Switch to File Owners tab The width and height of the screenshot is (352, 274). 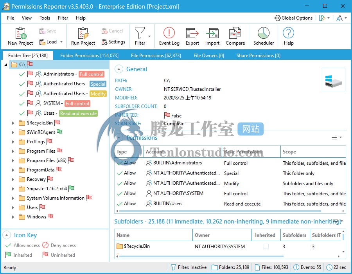(x=209, y=56)
